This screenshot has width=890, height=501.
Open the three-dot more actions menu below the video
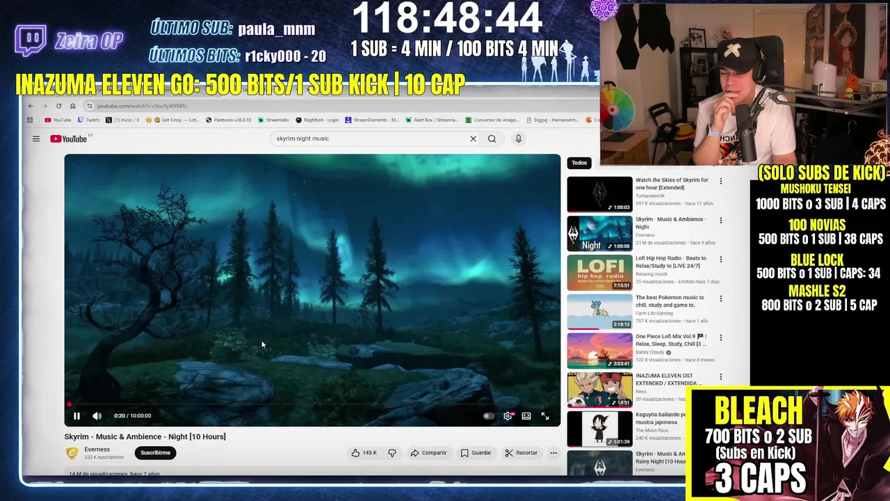553,453
